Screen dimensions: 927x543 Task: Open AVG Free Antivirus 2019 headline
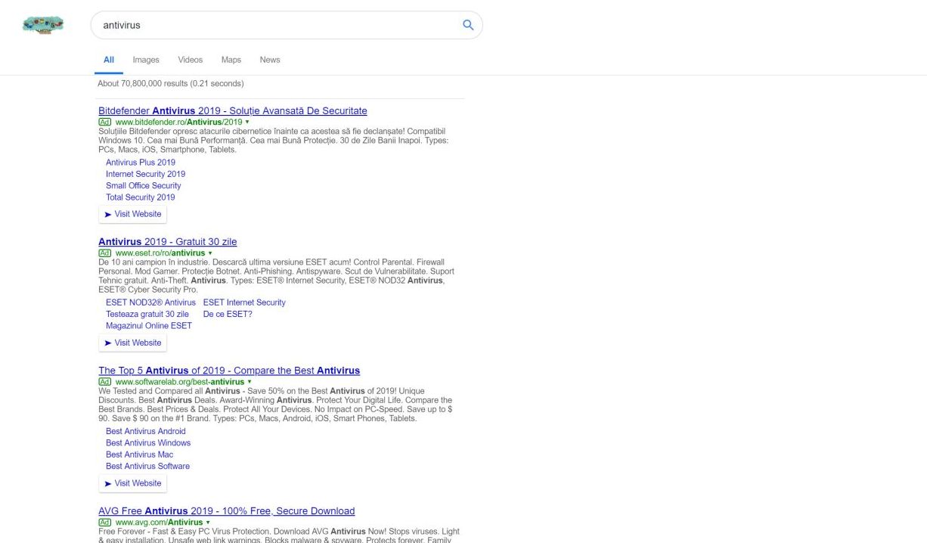(227, 511)
